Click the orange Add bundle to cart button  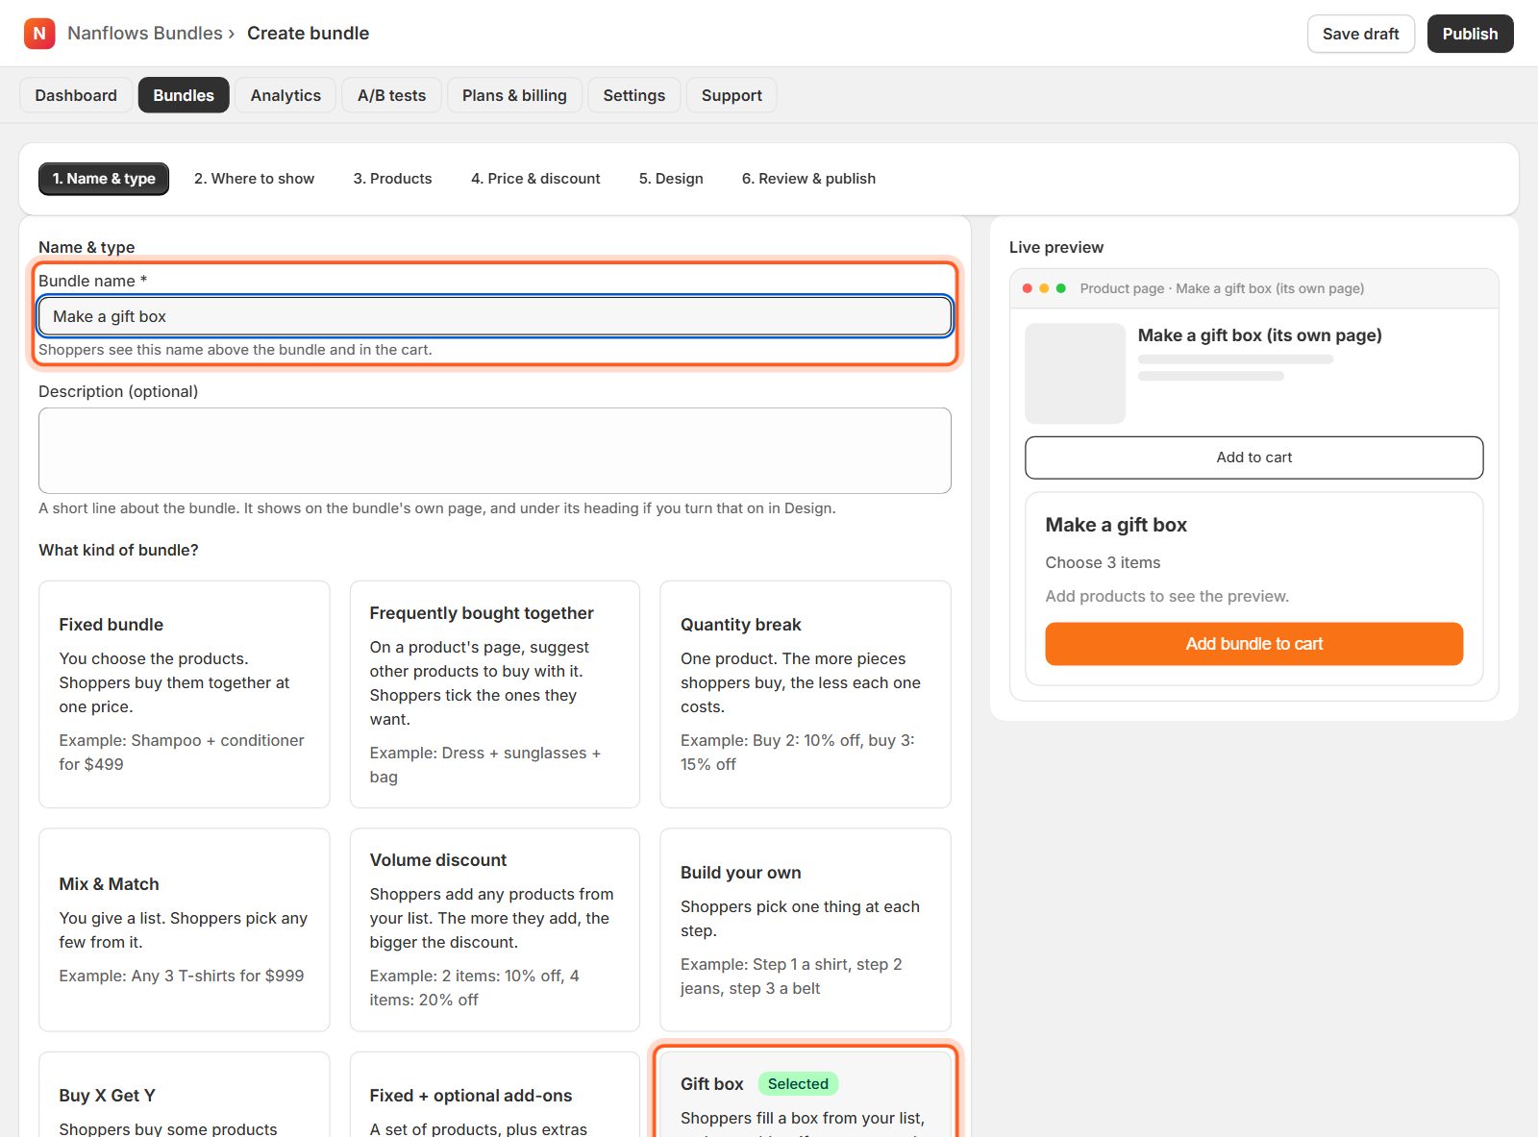(x=1254, y=644)
